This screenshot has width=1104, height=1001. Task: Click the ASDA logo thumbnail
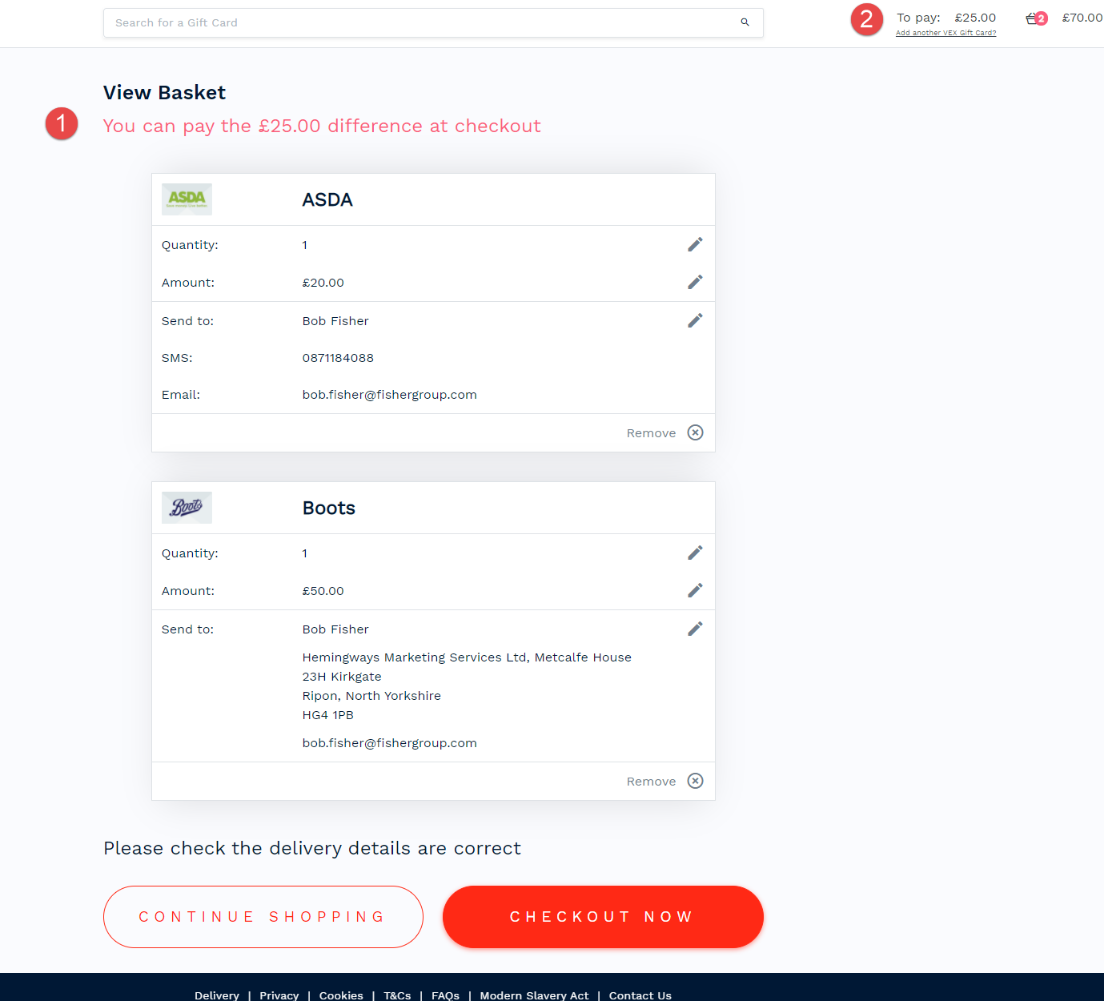pos(187,199)
